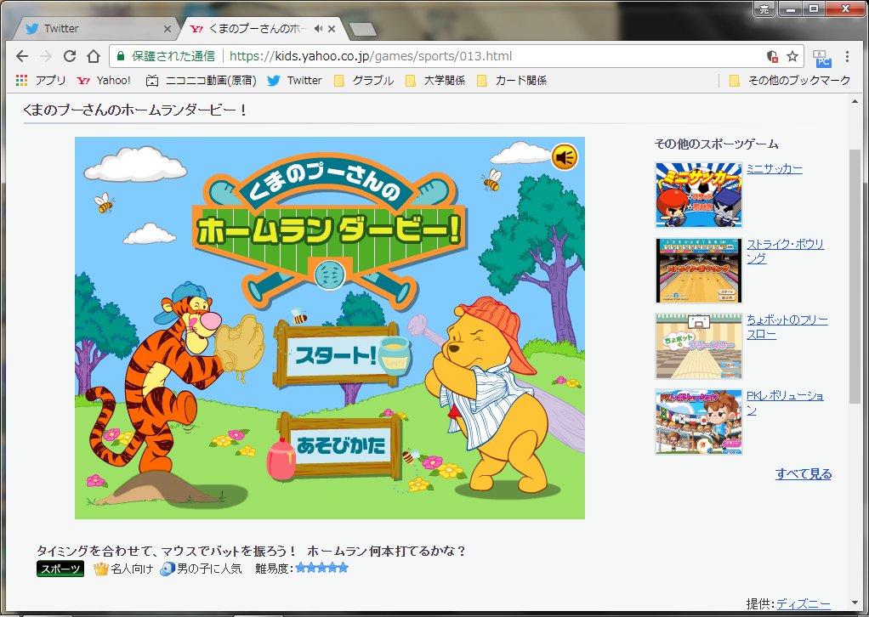Minimize the Chrome window
The height and width of the screenshot is (617, 869).
click(x=790, y=8)
